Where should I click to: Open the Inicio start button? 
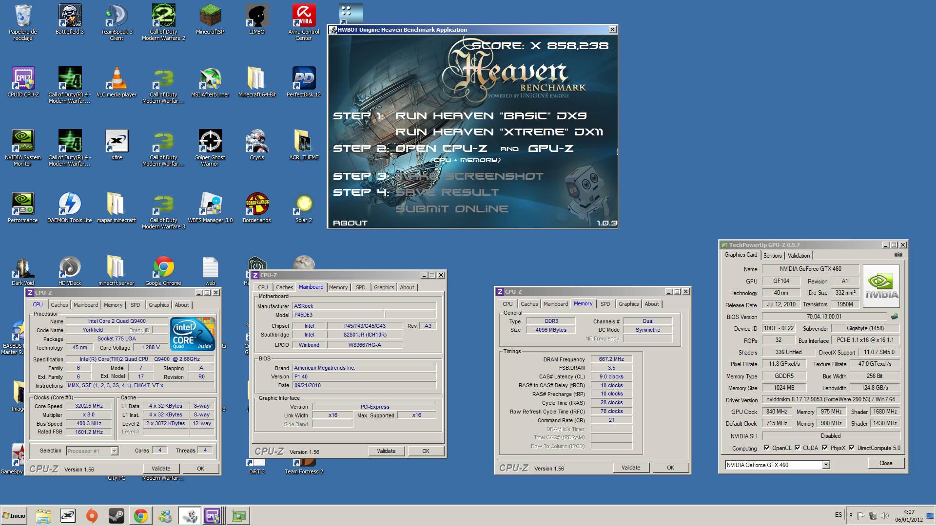click(x=14, y=516)
